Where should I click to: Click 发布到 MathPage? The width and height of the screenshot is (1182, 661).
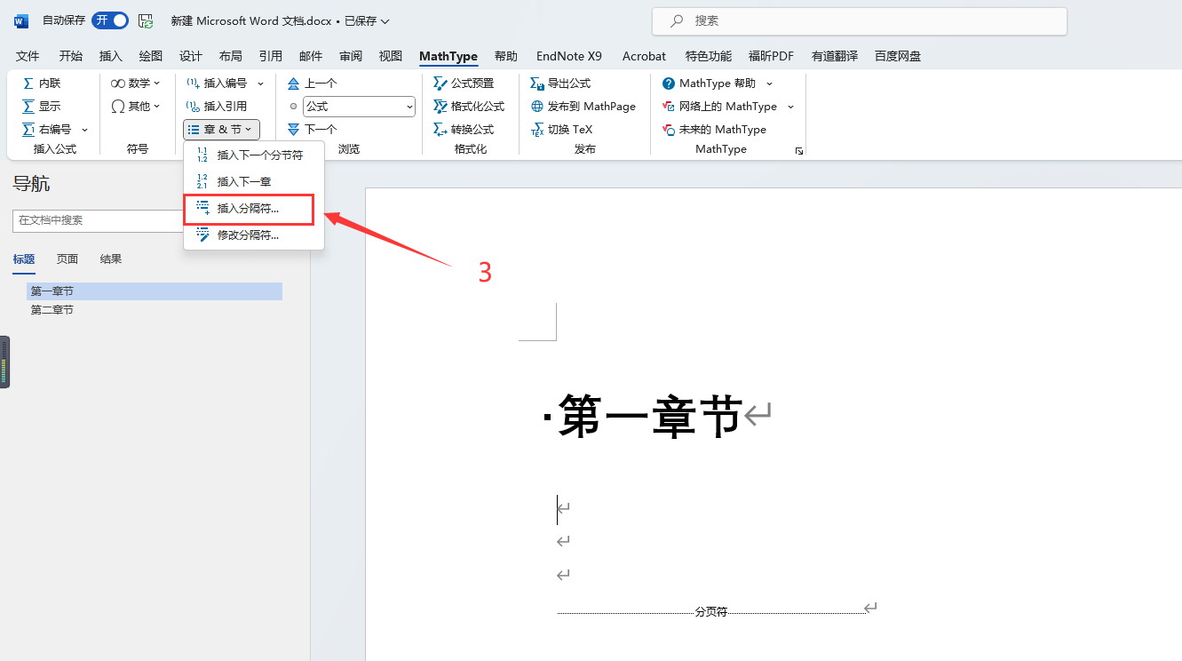coord(583,106)
